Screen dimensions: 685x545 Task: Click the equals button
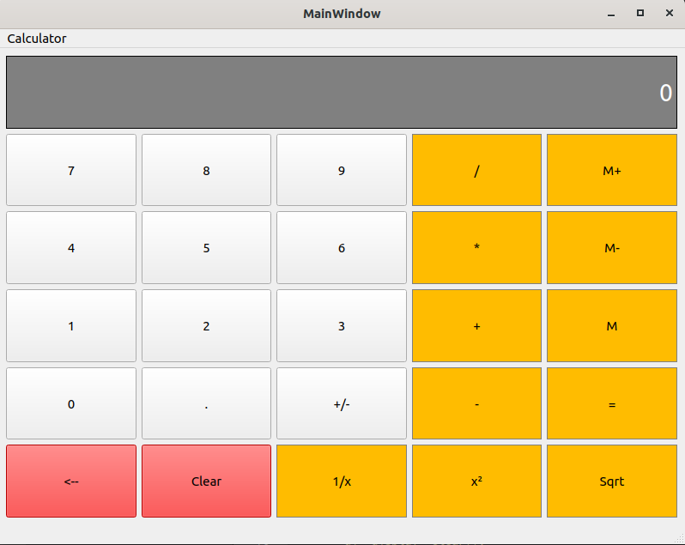(x=612, y=403)
